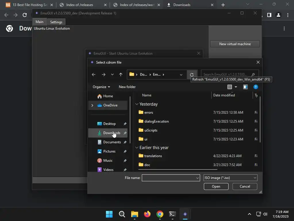The height and width of the screenshot is (221, 294).
Task: Collapse the Yesterday group
Action: click(137, 104)
